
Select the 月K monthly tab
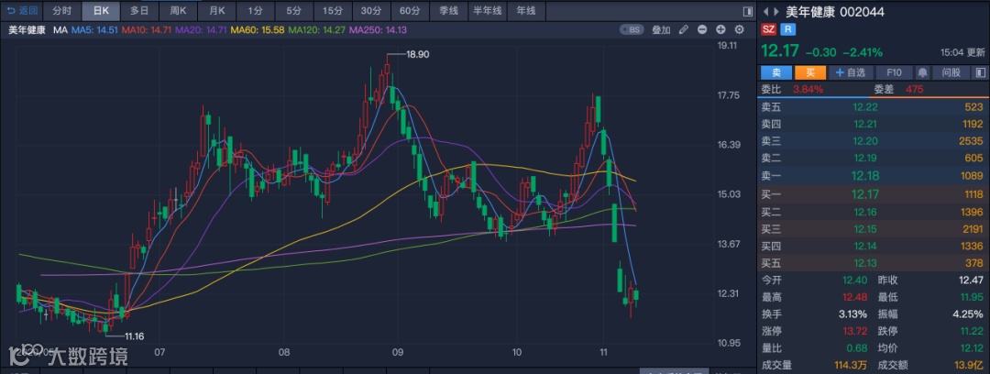coord(216,11)
